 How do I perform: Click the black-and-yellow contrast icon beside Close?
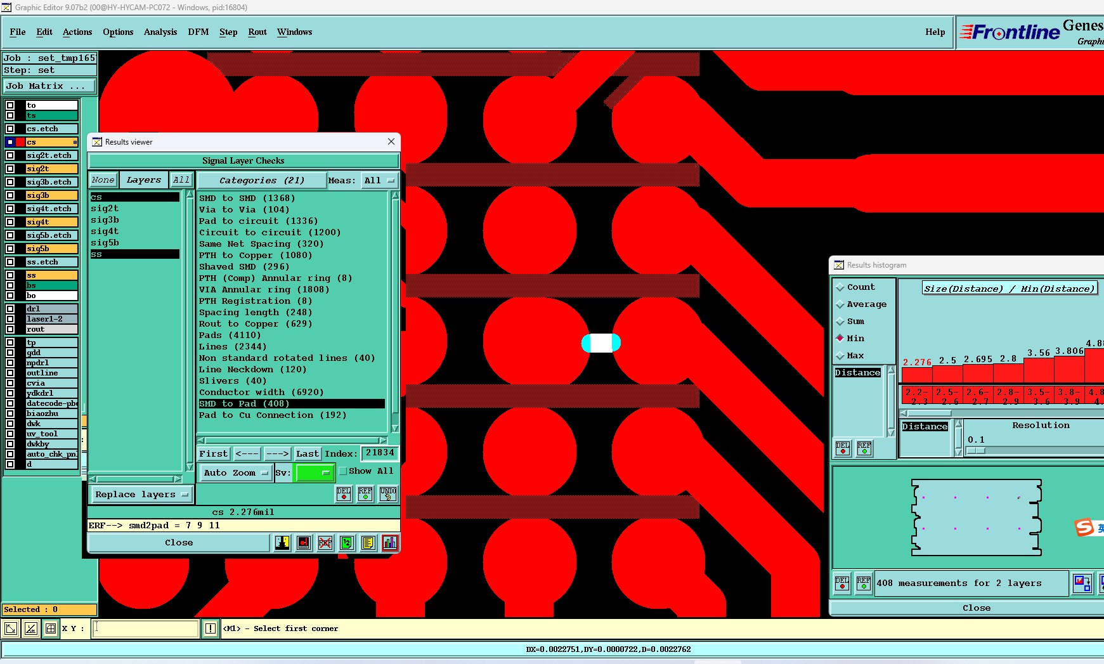point(282,543)
